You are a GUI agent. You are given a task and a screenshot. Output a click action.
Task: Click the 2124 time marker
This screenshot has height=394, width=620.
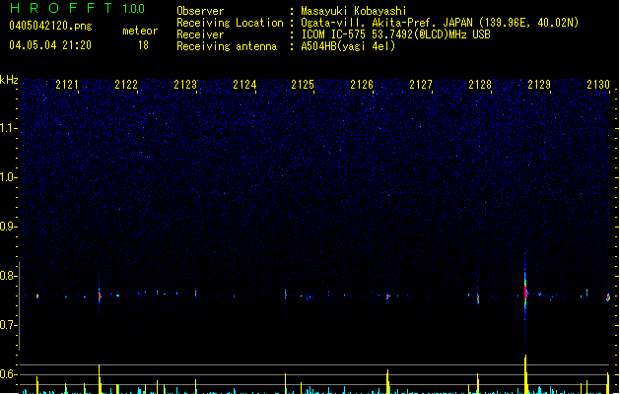[244, 85]
